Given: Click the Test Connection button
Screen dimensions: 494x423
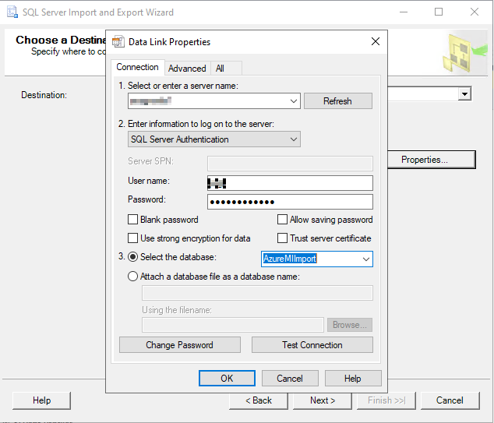Looking at the screenshot, I should (x=312, y=345).
